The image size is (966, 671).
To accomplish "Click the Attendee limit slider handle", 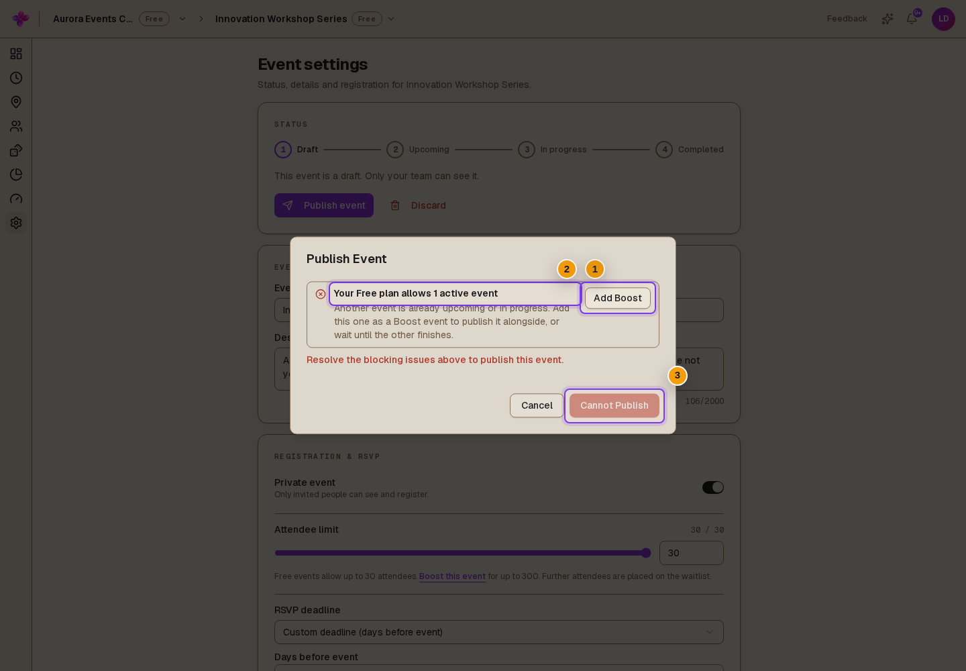I will pos(646,553).
